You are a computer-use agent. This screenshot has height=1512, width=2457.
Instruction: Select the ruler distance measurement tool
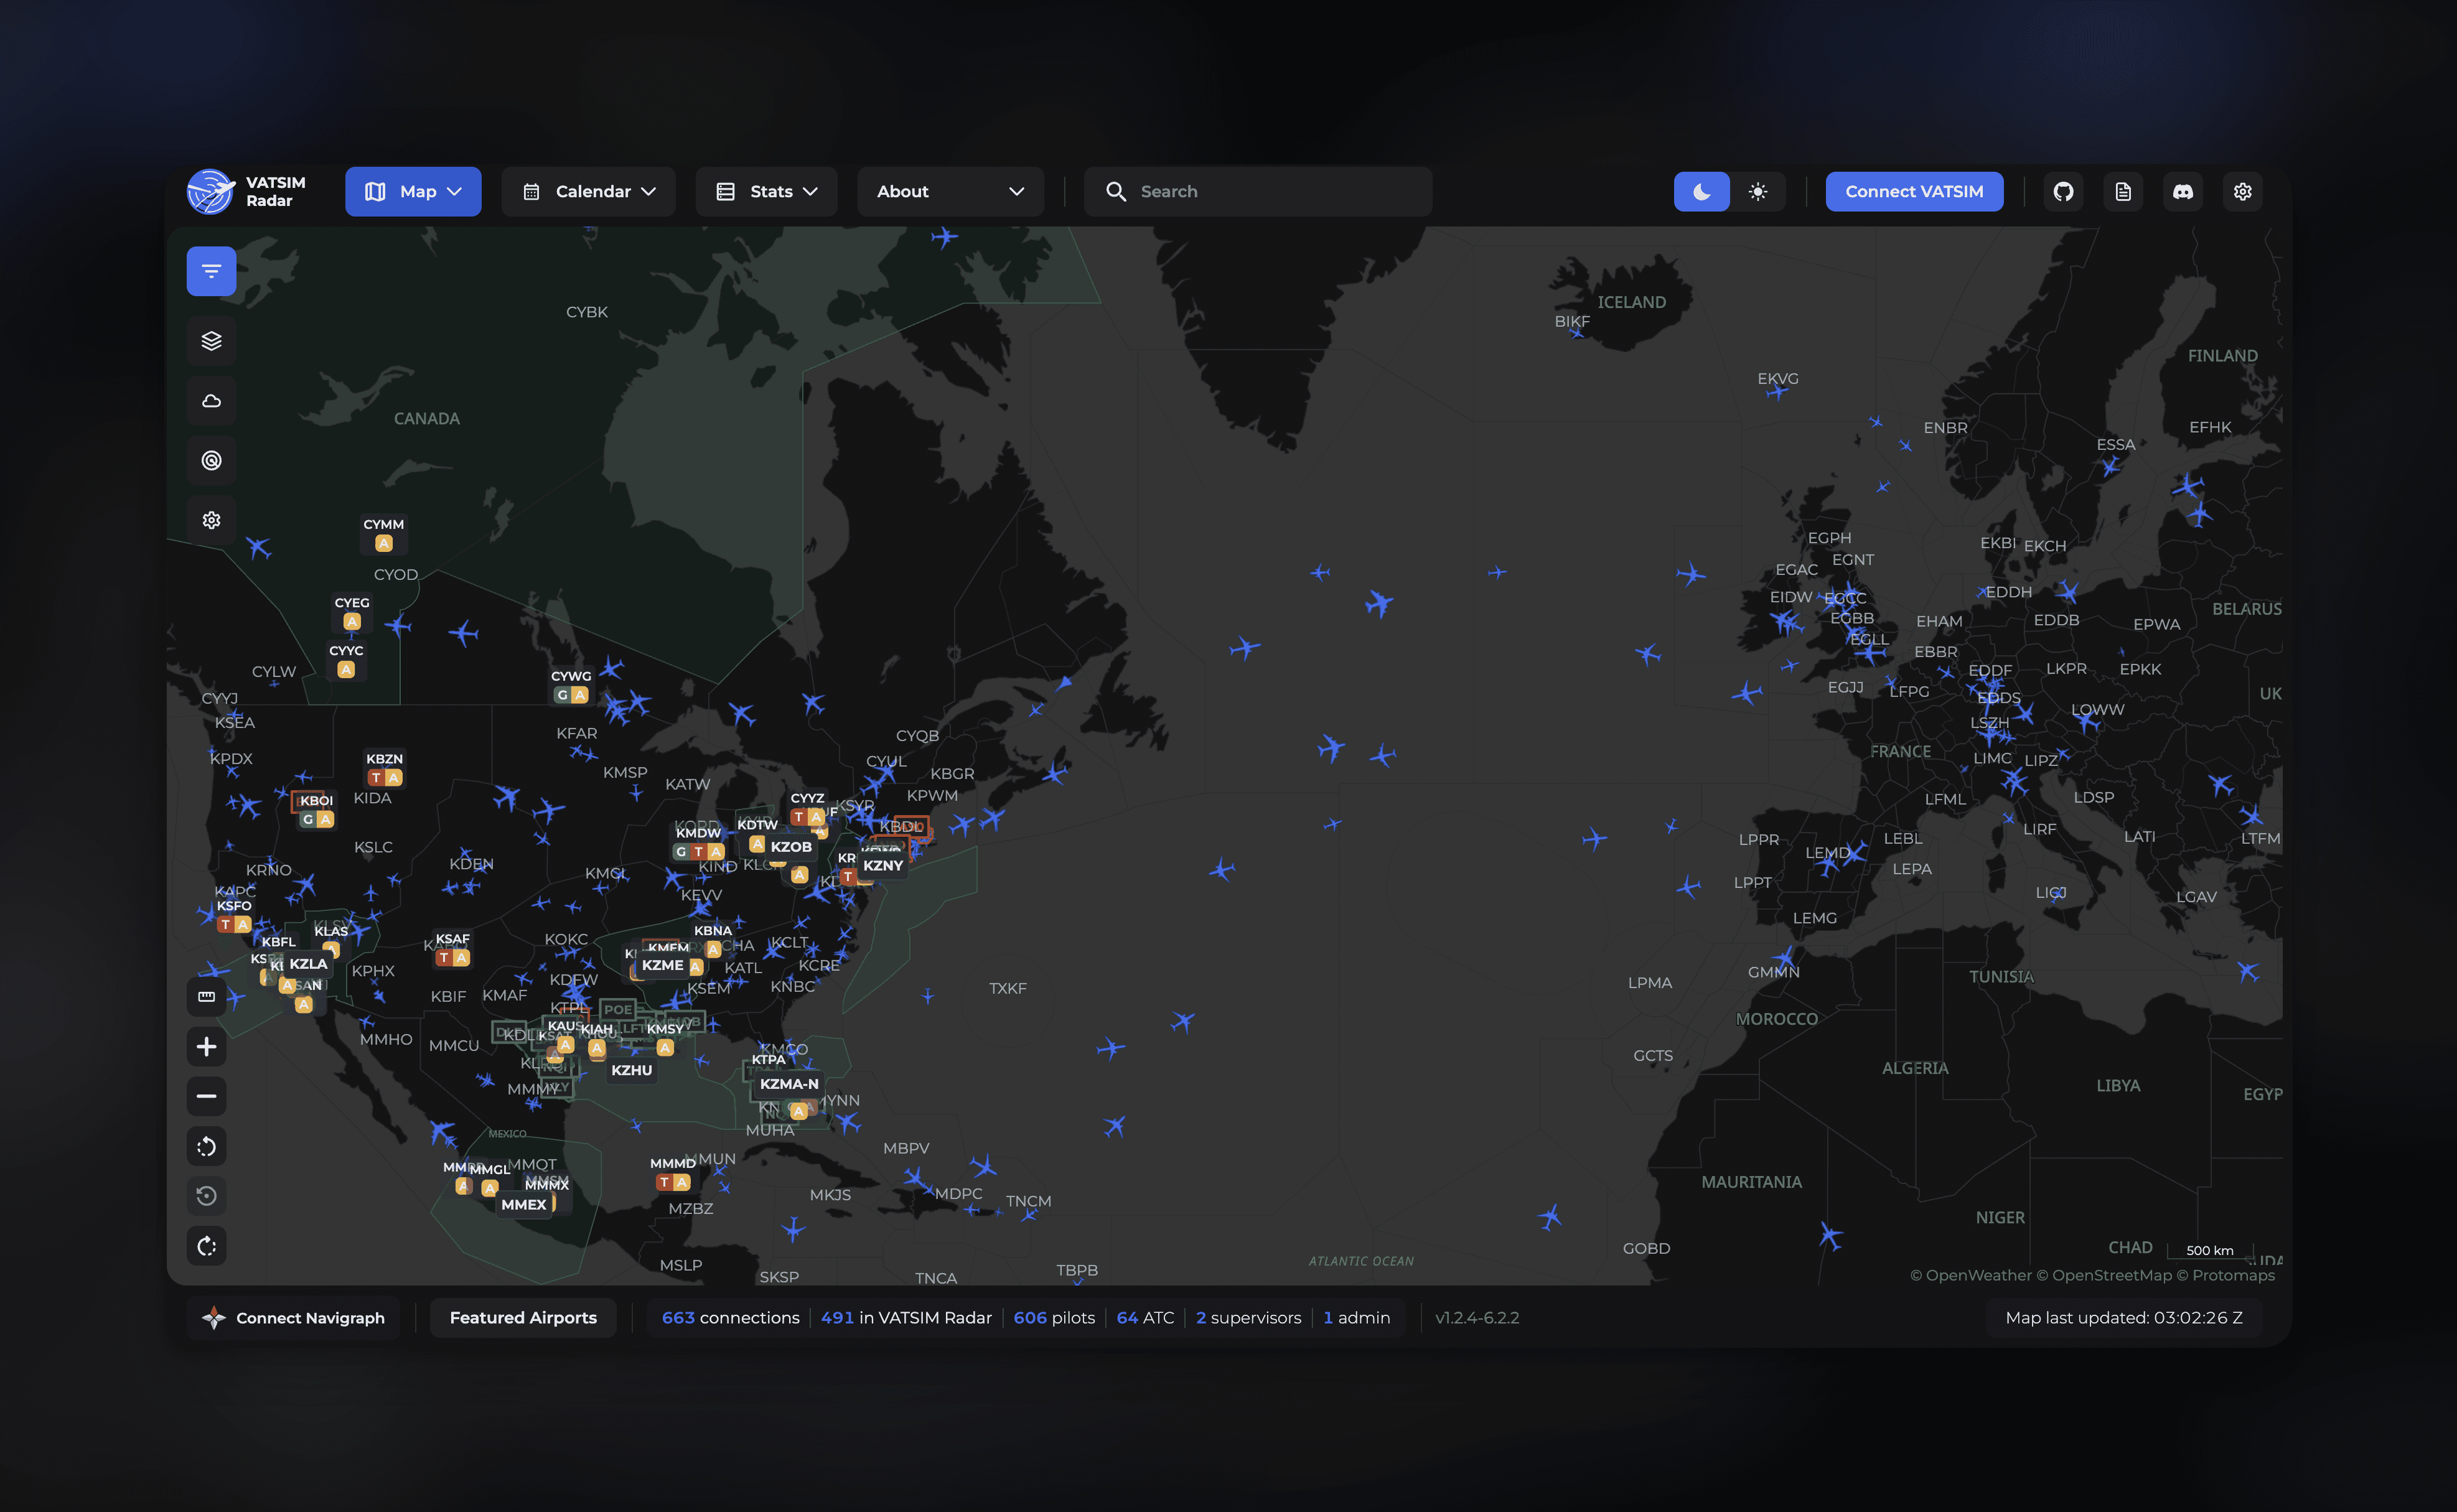coord(206,996)
